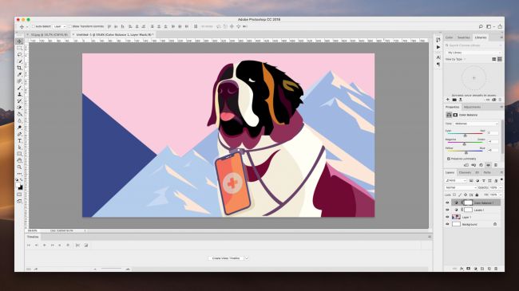
Task: Select the Pen tool
Action: (19, 134)
